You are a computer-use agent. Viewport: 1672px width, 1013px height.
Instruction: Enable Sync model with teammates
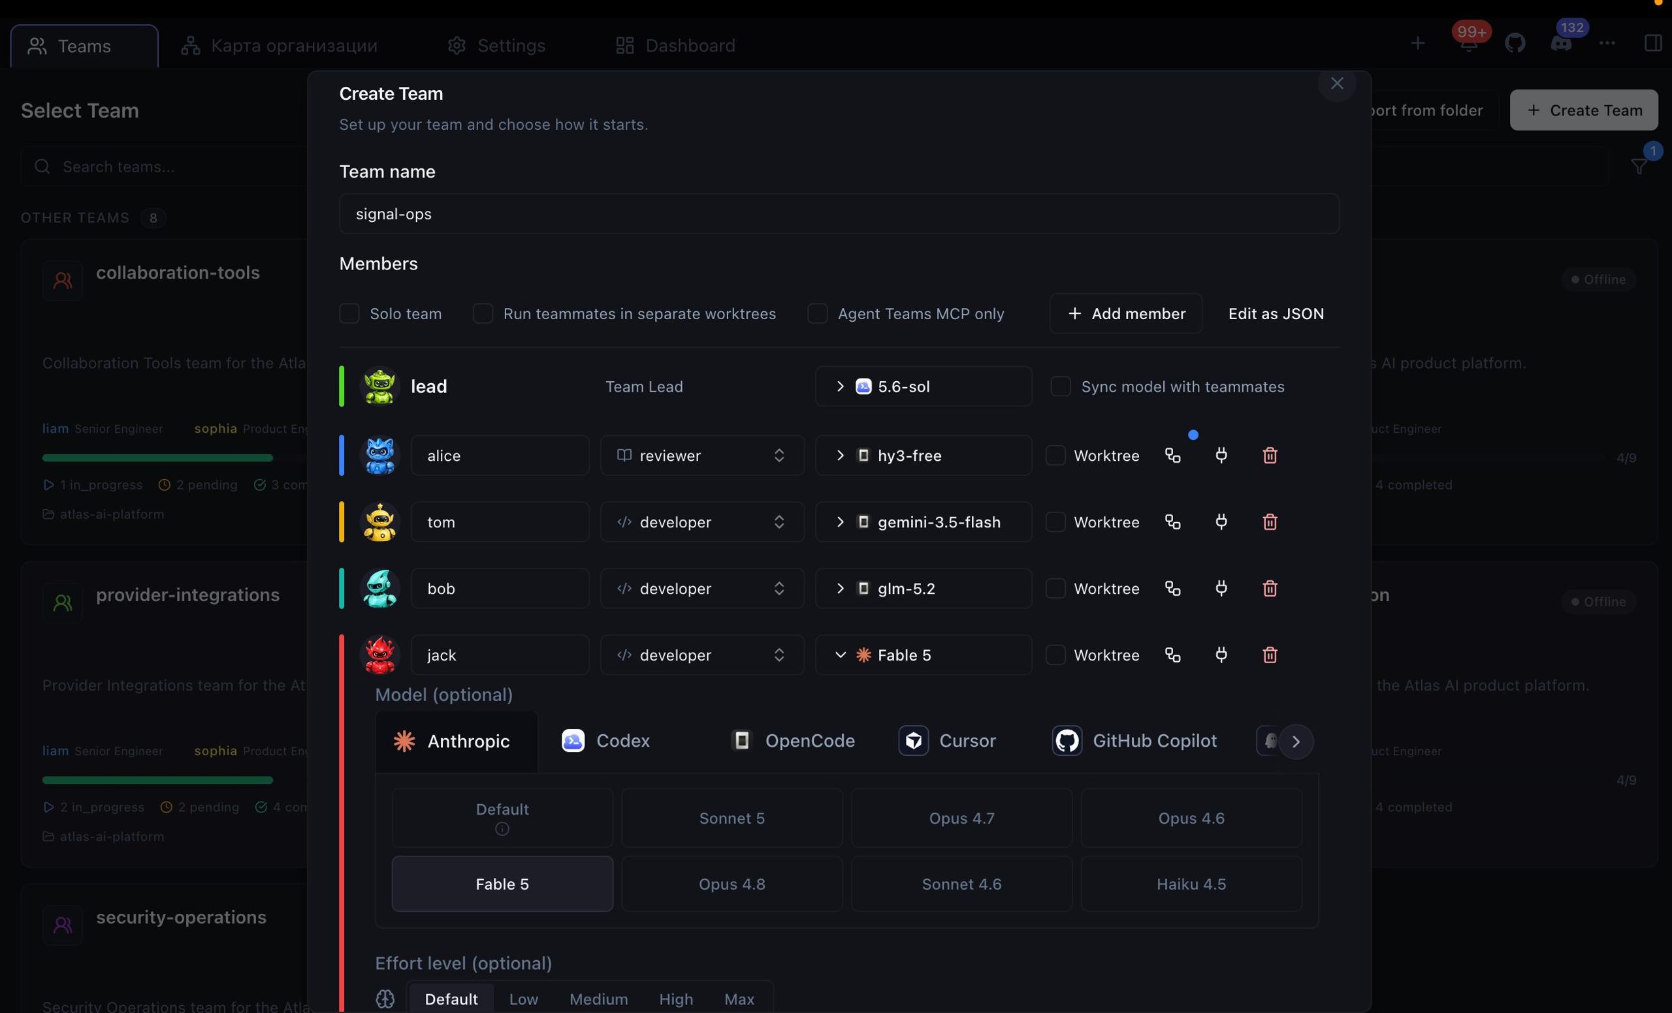[x=1060, y=386]
